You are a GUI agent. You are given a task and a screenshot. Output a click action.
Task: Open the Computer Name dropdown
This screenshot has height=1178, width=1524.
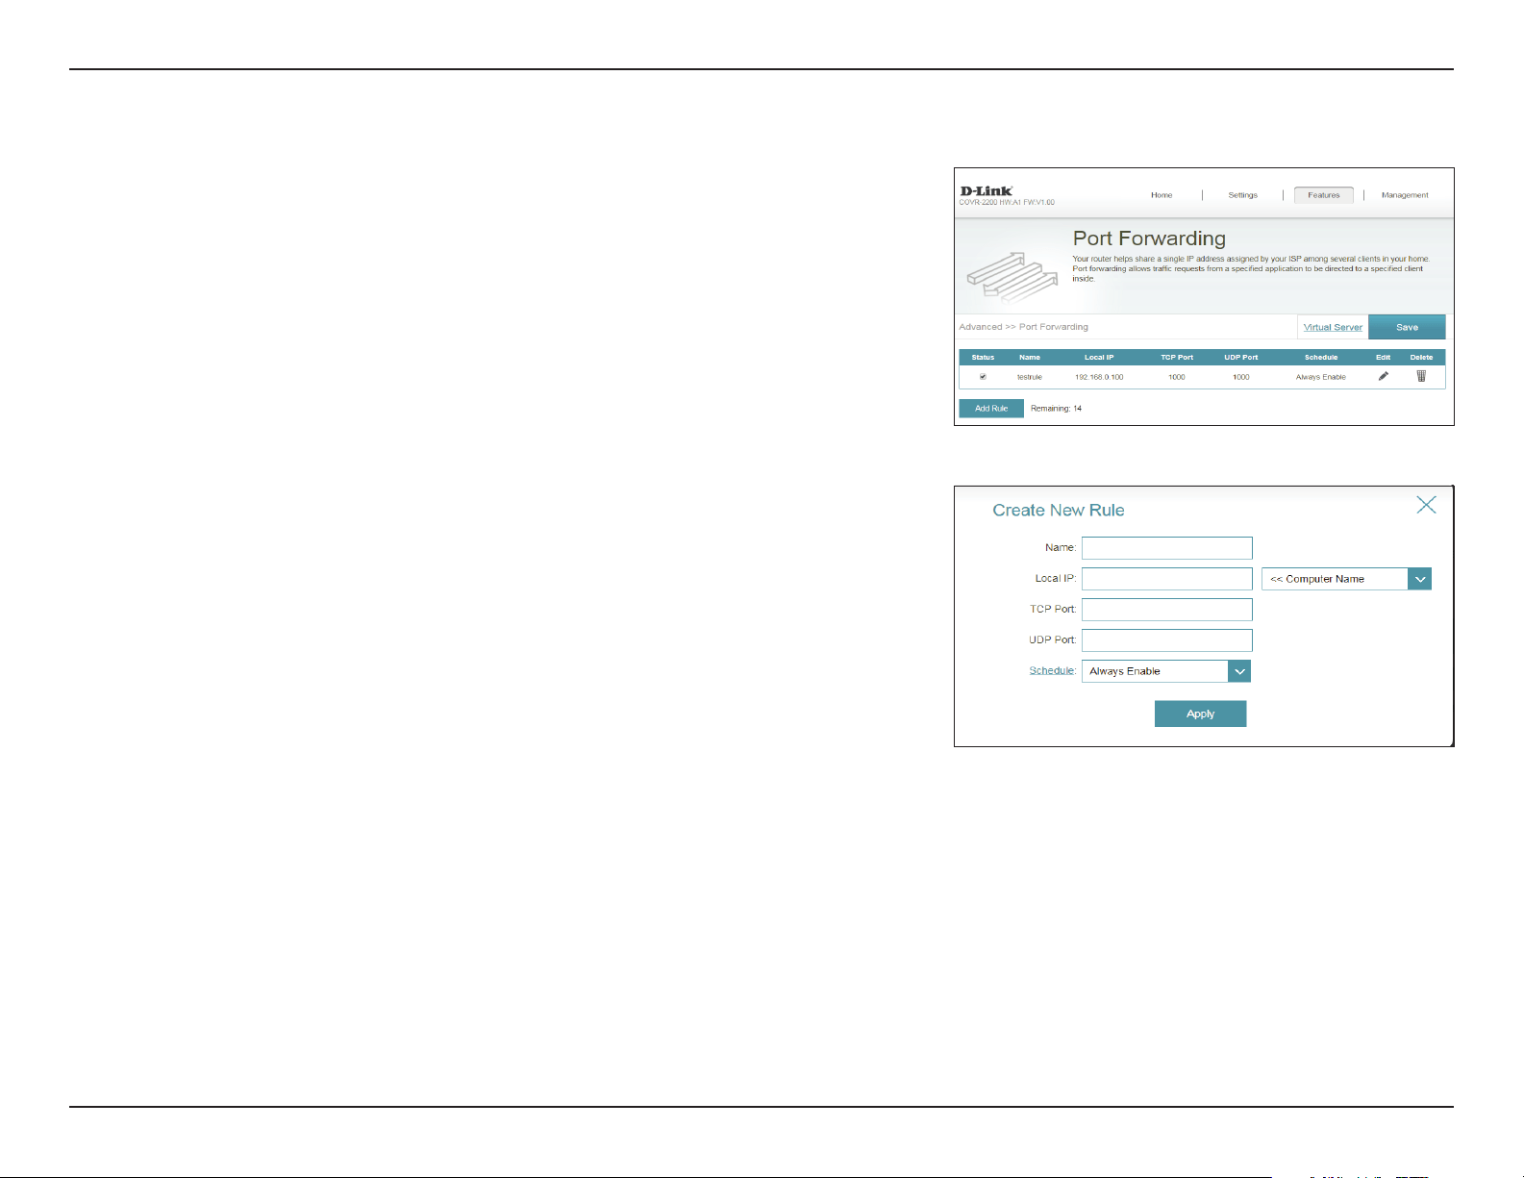pos(1346,579)
